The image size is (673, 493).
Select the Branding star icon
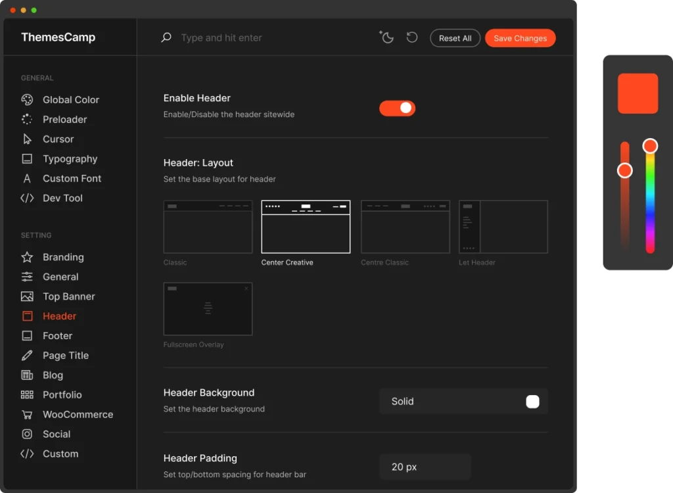point(27,257)
